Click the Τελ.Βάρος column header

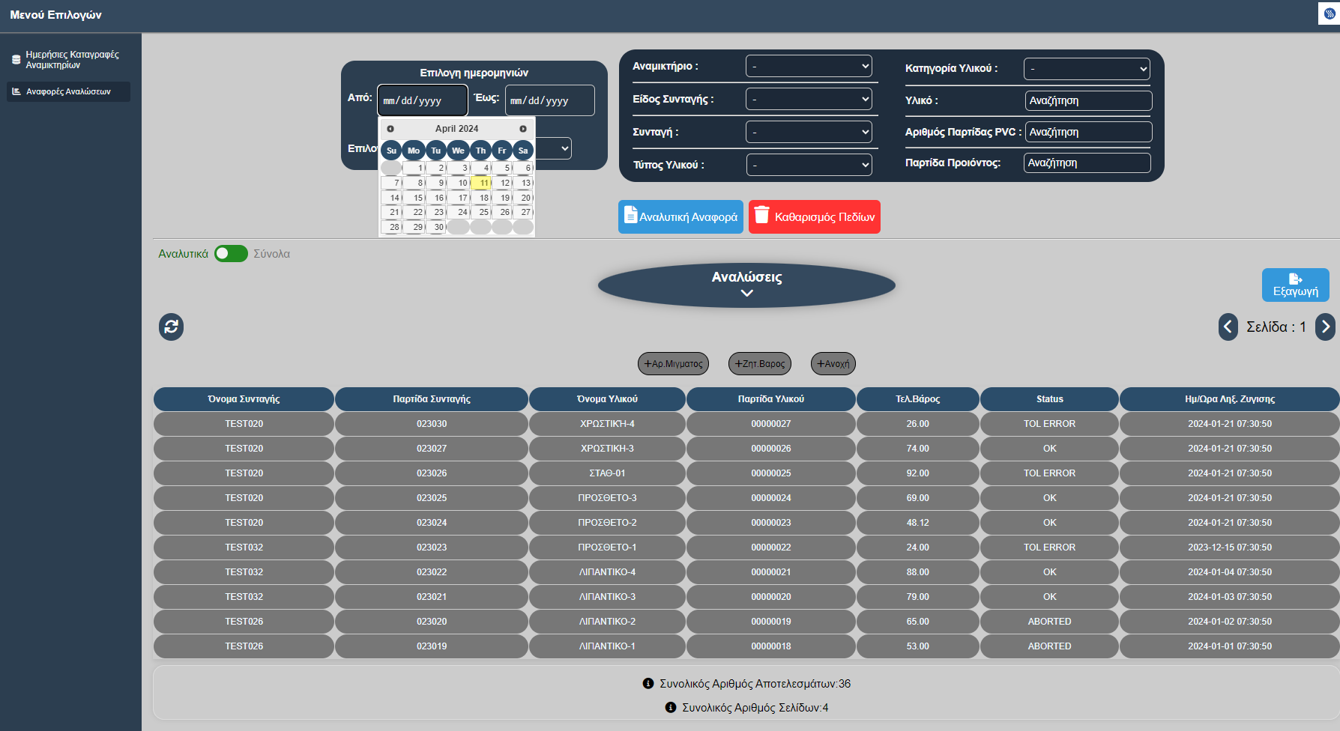[918, 399]
